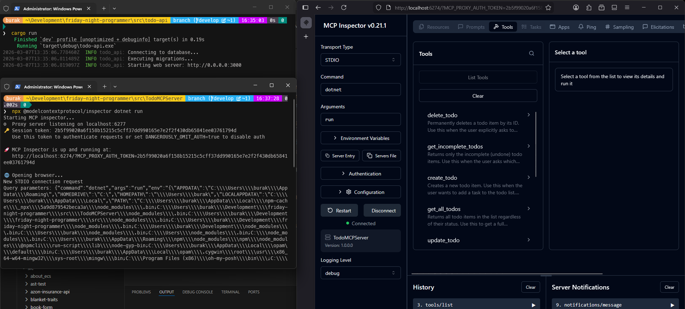Bookmark this page with the star icon
This screenshot has height=309, width=685.
click(x=548, y=7)
